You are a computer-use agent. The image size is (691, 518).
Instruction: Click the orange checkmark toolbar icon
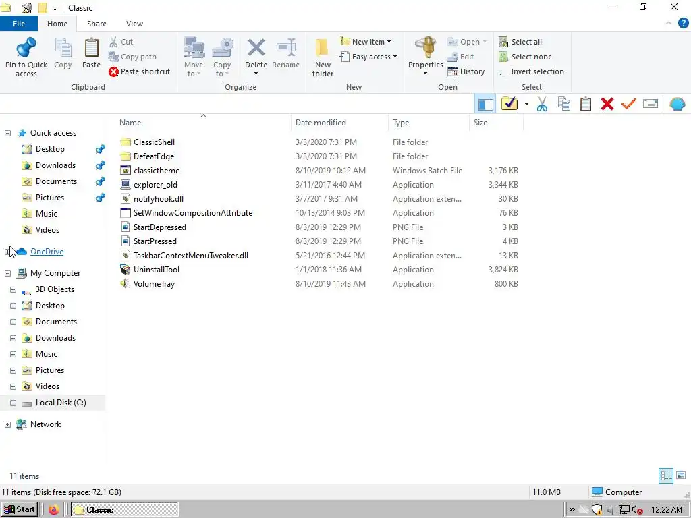629,105
